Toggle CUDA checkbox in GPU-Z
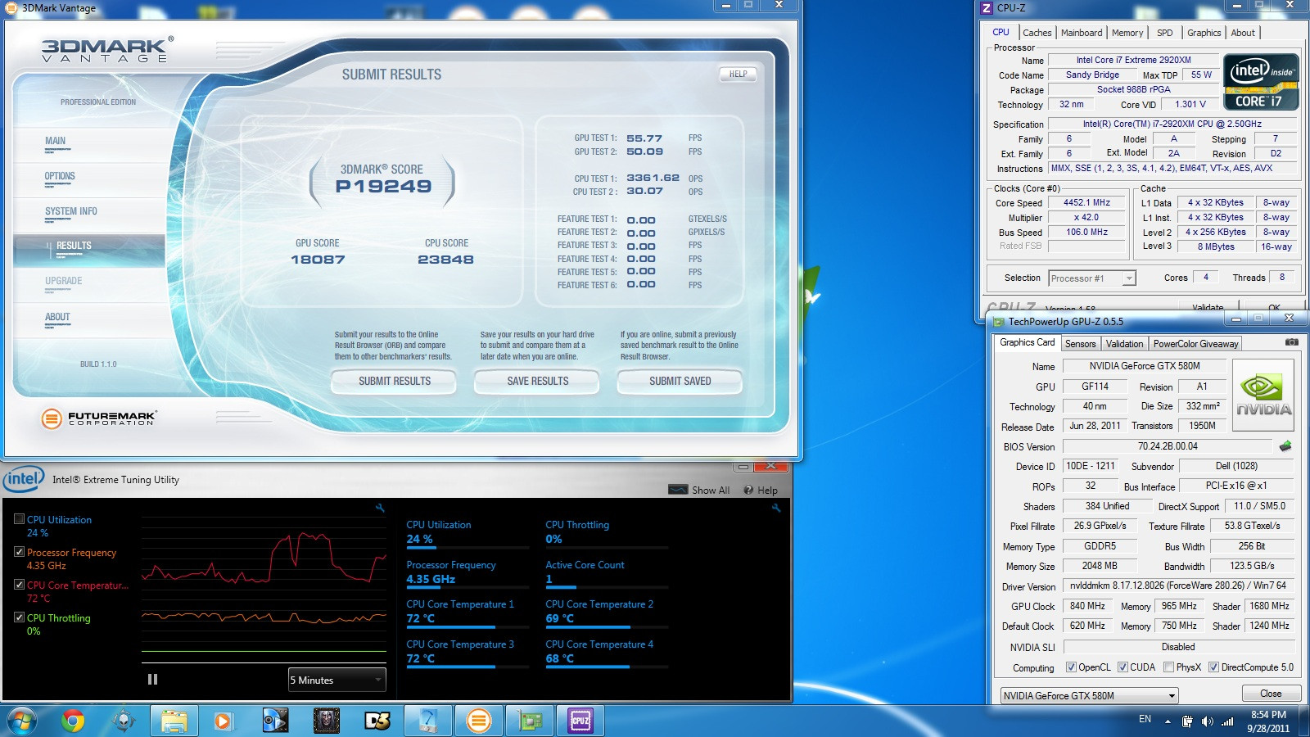 [1123, 667]
